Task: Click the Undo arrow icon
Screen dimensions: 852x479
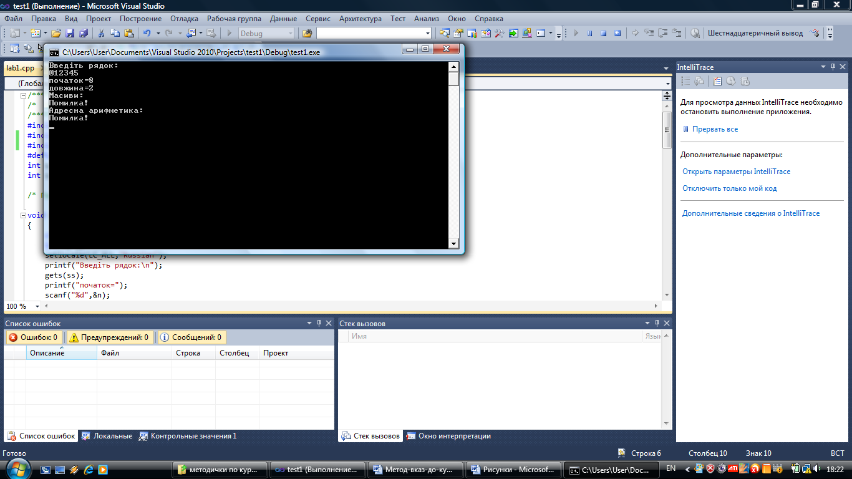Action: click(x=147, y=33)
